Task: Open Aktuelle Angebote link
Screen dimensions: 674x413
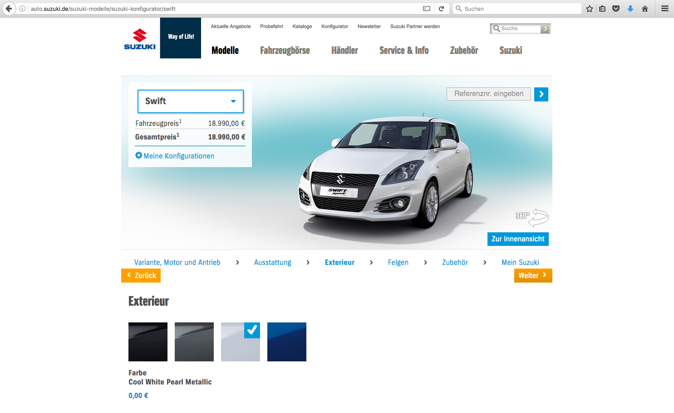Action: pos(231,26)
